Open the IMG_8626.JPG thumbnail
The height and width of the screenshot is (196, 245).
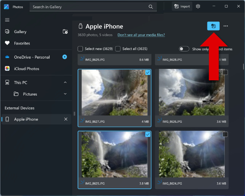tap(192, 92)
